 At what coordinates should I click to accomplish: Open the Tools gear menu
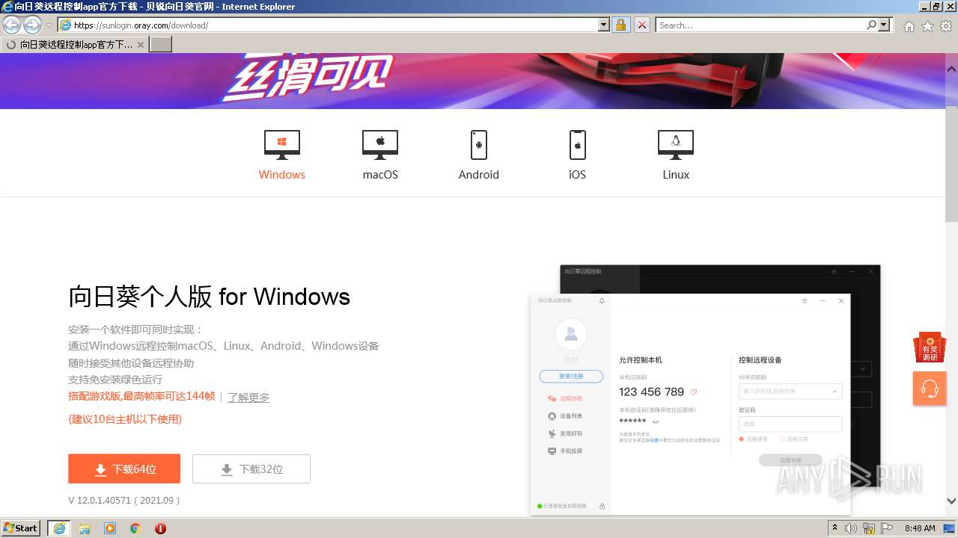tap(946, 26)
